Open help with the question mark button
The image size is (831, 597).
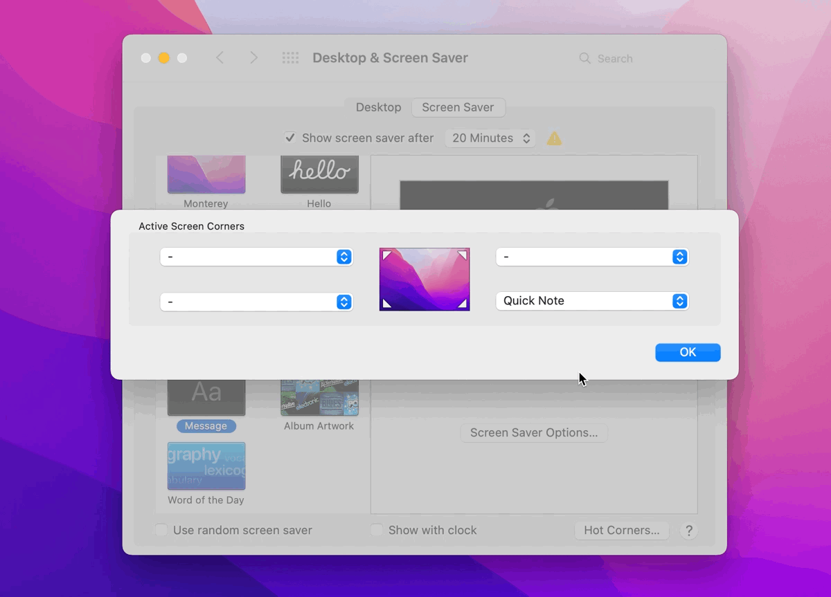[x=688, y=531]
